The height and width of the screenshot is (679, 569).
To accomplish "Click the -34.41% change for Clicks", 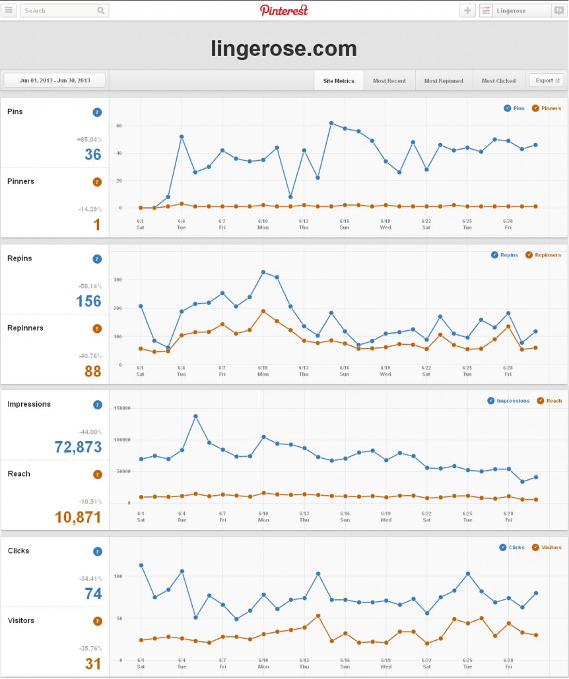I will coord(90,579).
